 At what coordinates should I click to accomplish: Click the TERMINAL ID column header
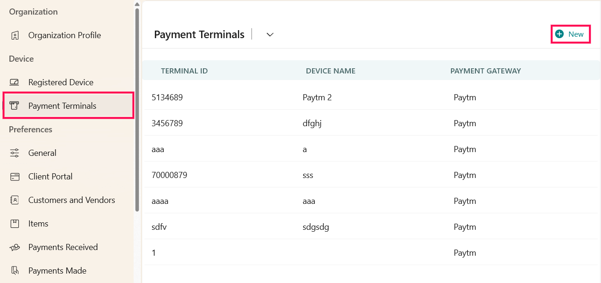pyautogui.click(x=184, y=71)
